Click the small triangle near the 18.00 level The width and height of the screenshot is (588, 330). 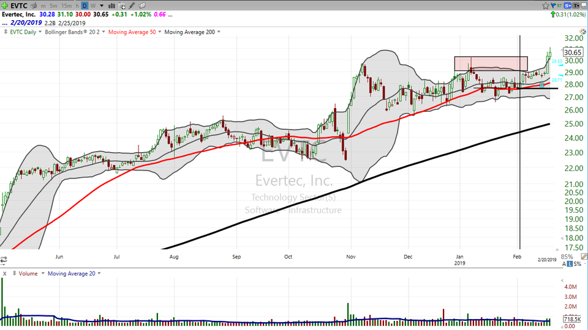[562, 238]
